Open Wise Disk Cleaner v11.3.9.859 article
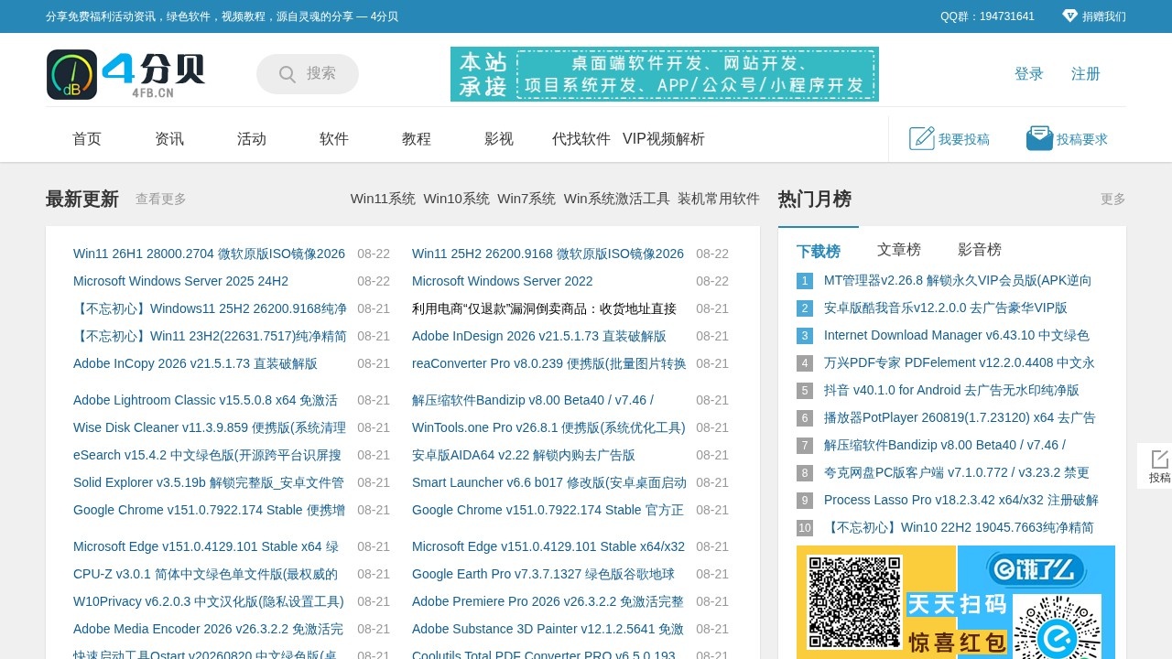1172x659 pixels. coord(210,427)
